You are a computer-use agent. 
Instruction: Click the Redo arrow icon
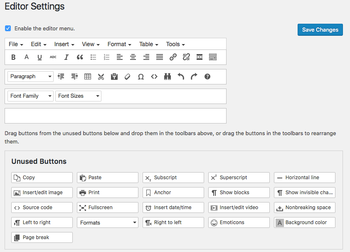click(194, 77)
